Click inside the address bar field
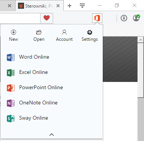This screenshot has width=144, height=141. (20, 18)
